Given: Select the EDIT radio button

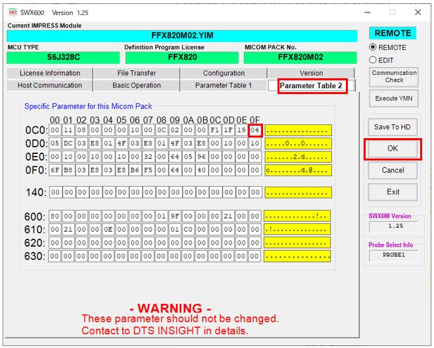Looking at the screenshot, I should coord(373,60).
